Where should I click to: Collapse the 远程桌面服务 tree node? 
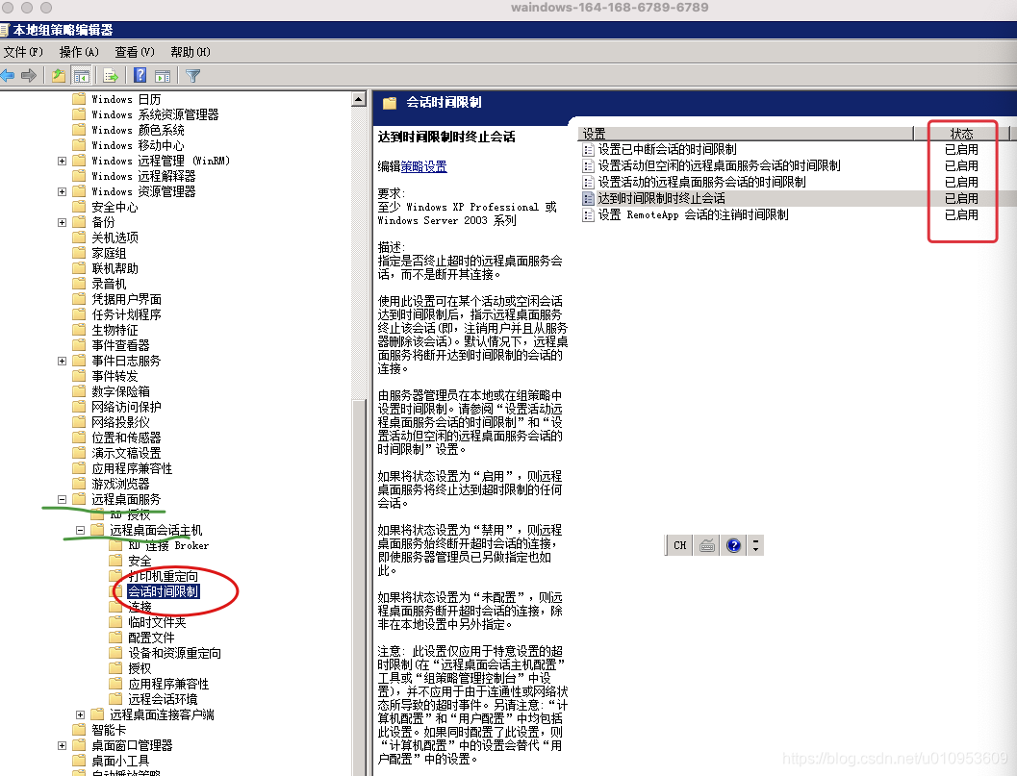tap(62, 499)
